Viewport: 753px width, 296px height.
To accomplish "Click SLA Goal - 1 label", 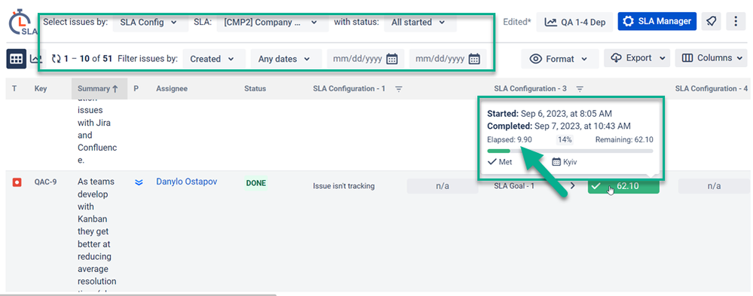I will pyautogui.click(x=514, y=186).
